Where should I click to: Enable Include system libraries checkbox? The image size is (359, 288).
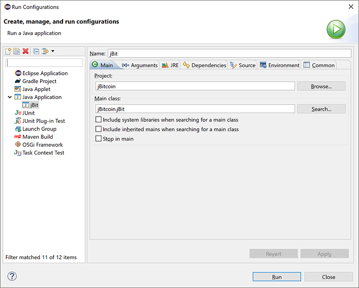[x=99, y=120]
